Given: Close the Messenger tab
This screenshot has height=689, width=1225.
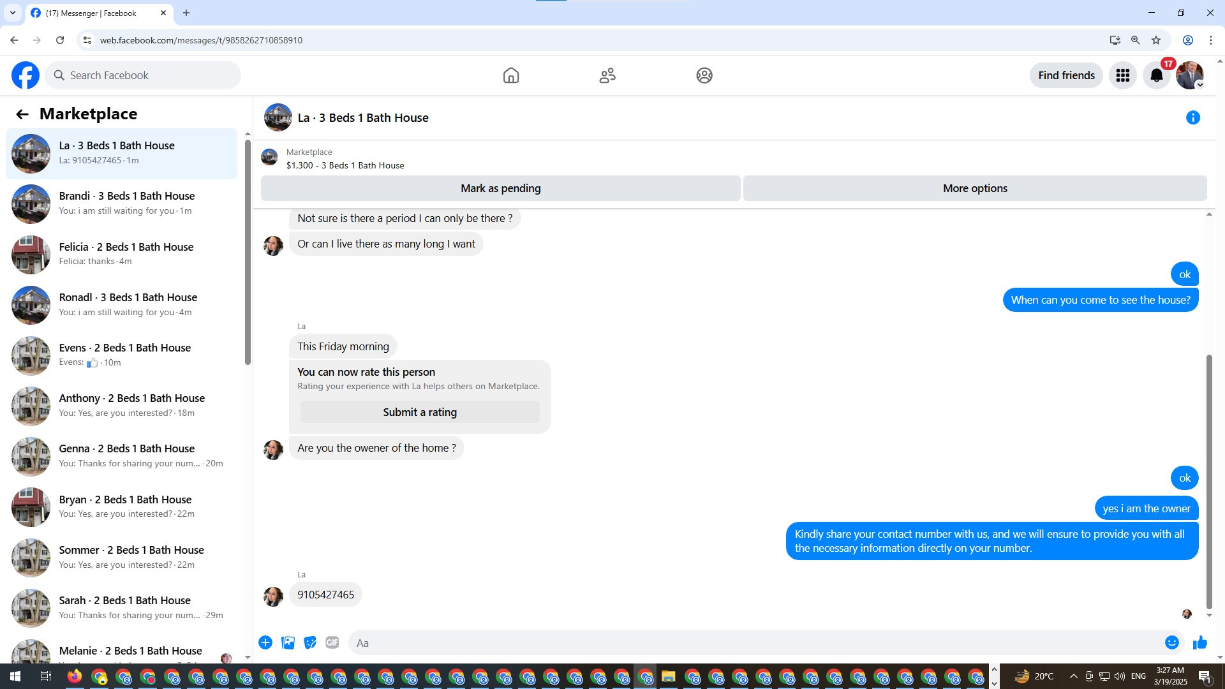Looking at the screenshot, I should click(x=163, y=13).
